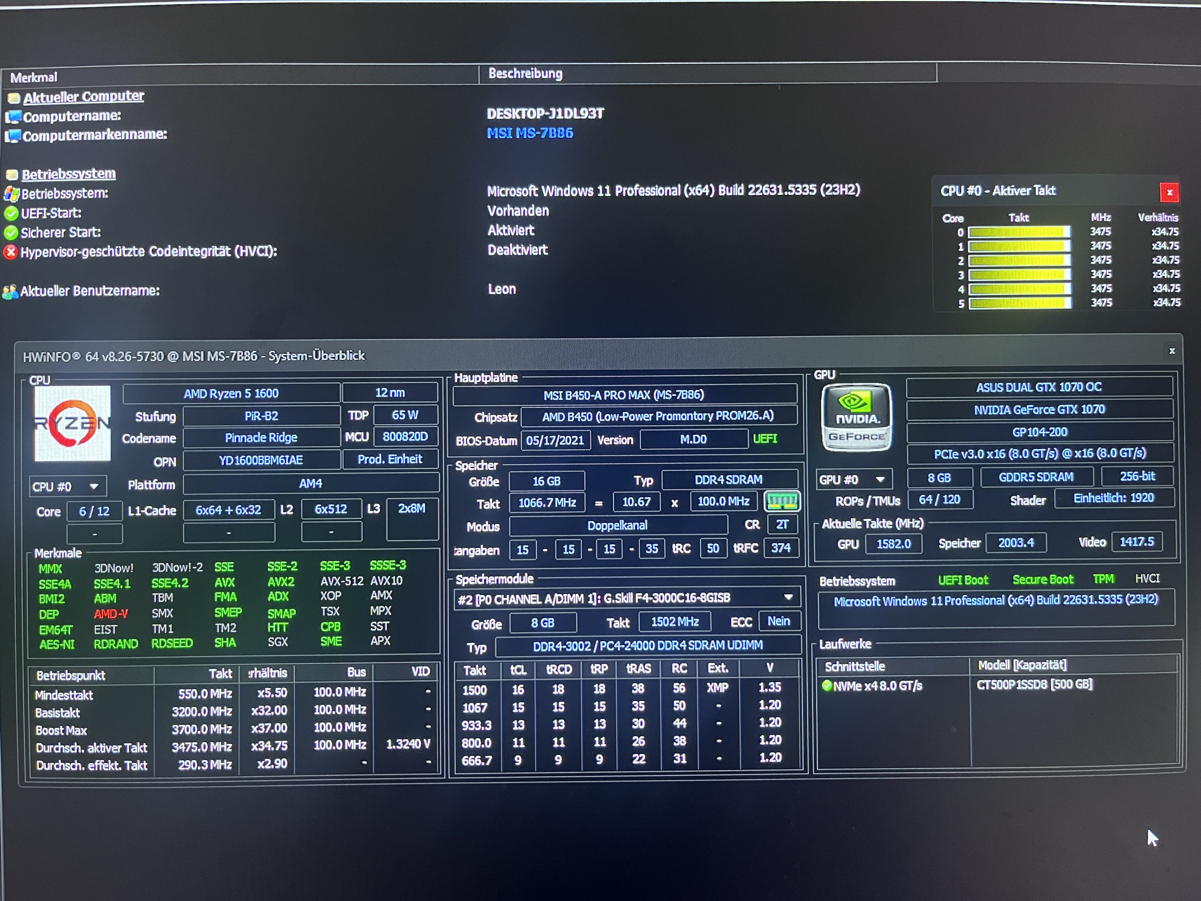Open the CPU #0 selector dropdown

click(68, 486)
